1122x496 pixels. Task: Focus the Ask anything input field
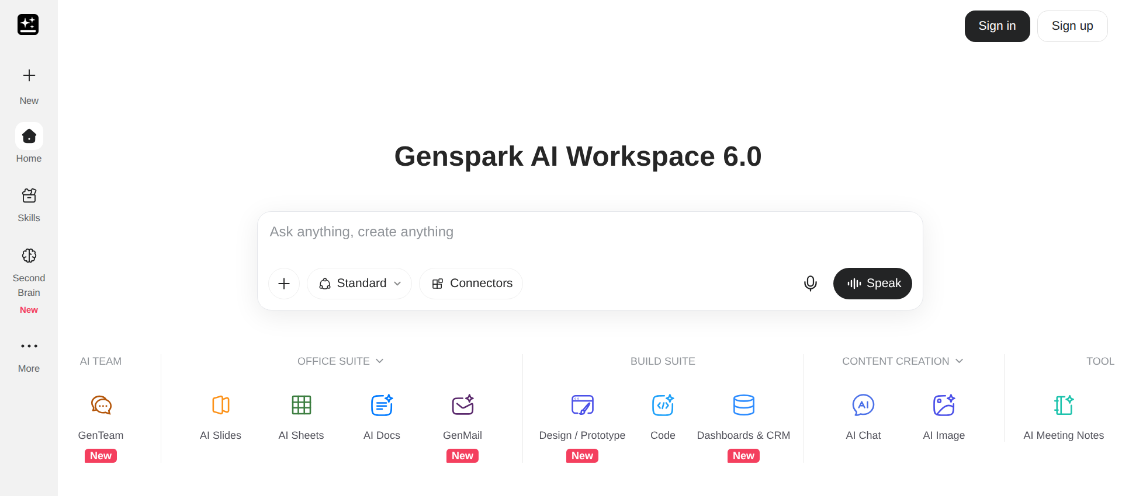(590, 232)
